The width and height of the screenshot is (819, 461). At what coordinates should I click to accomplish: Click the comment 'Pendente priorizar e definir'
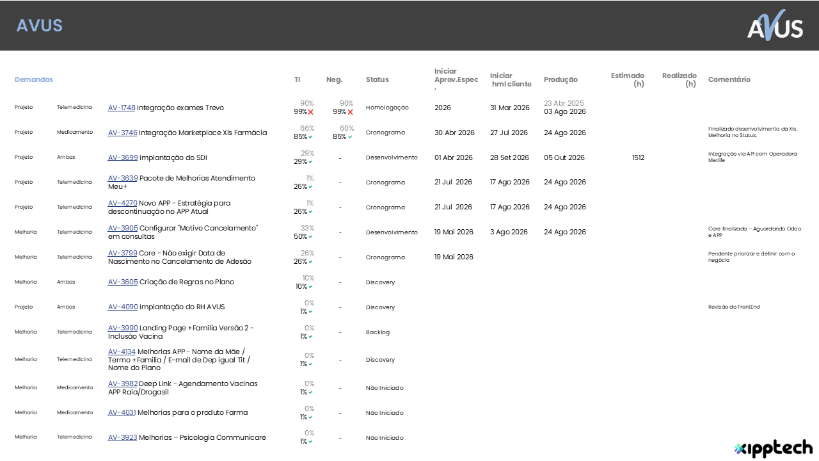pos(752,257)
